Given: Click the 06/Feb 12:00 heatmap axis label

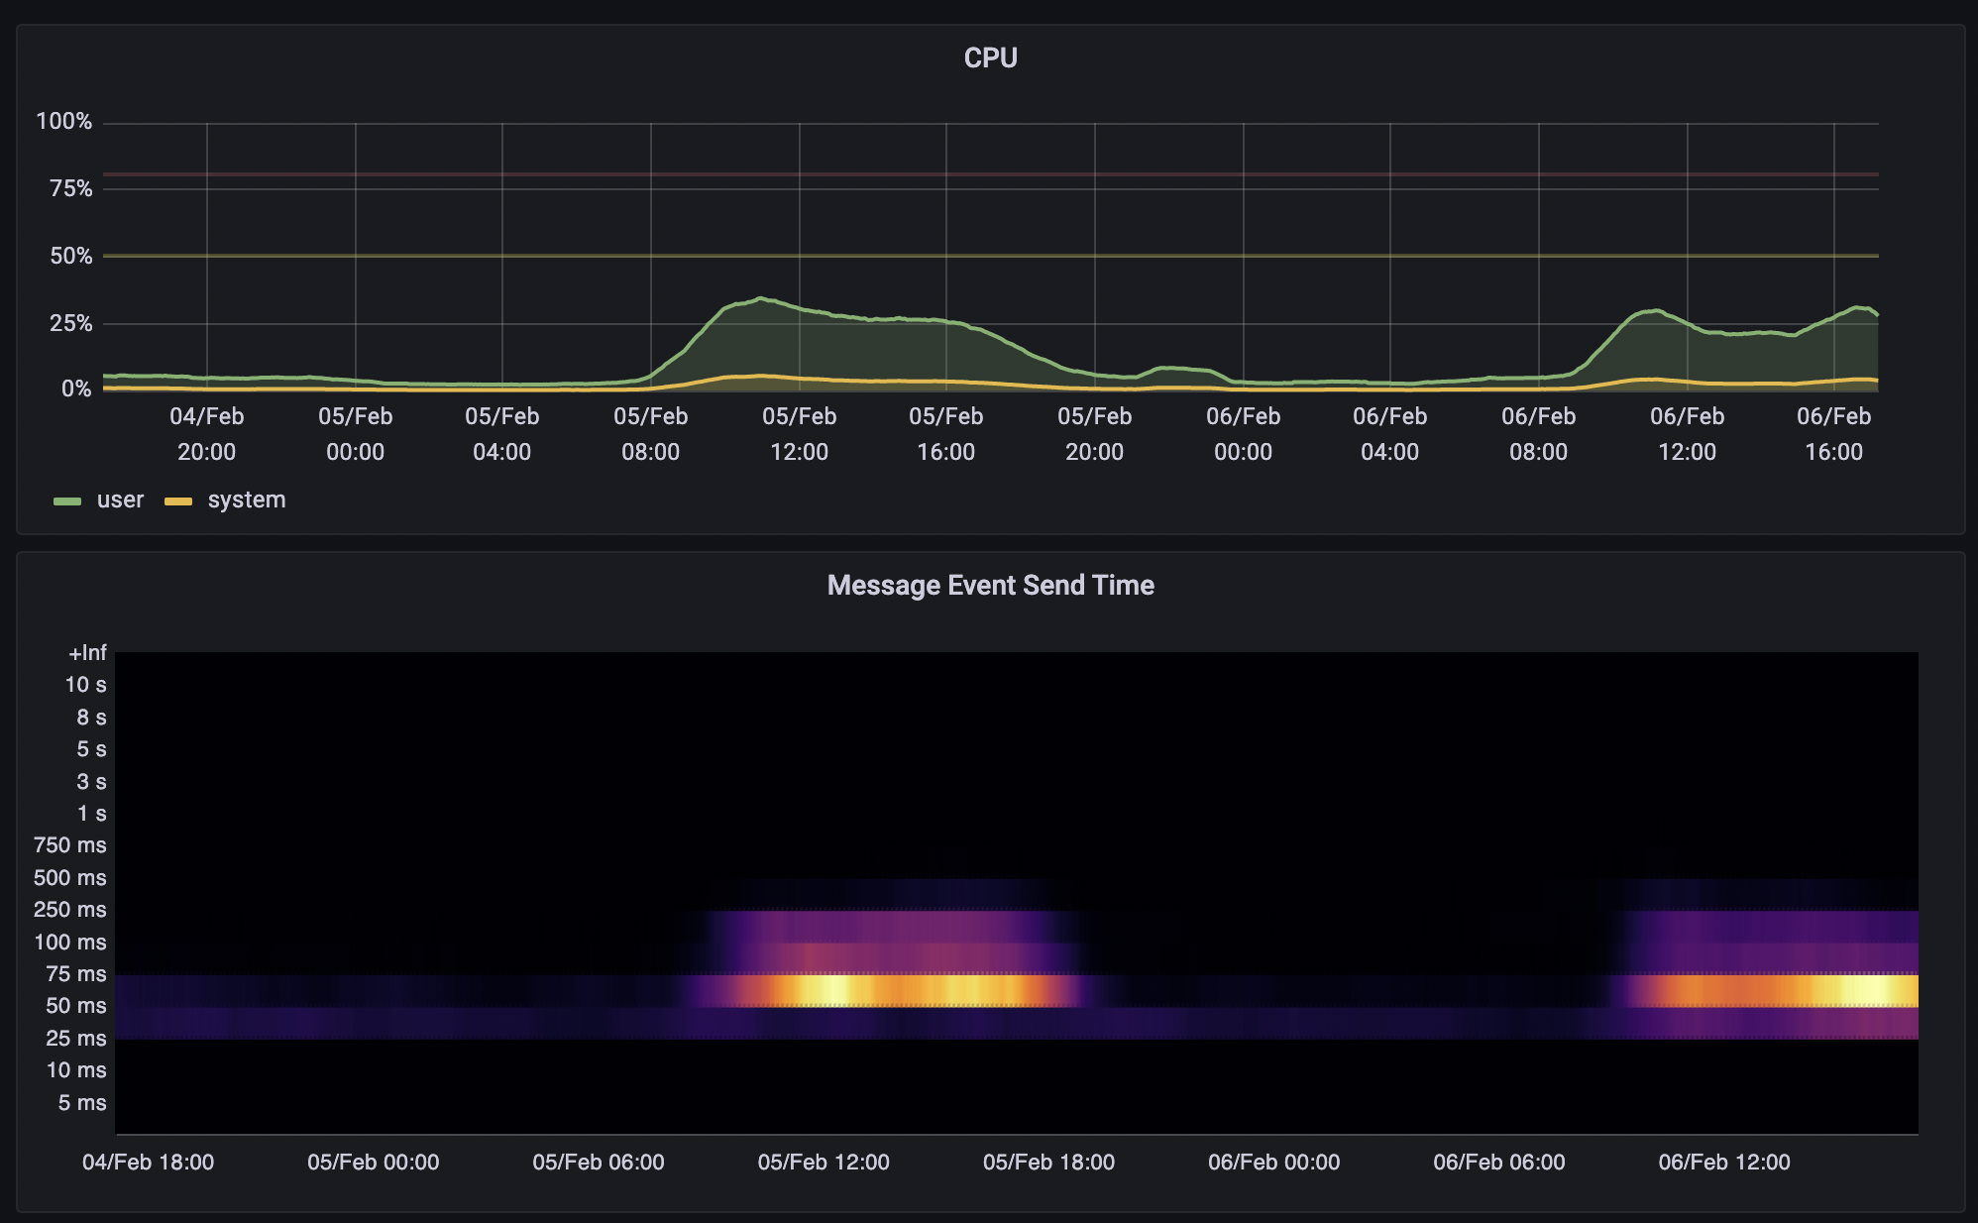Looking at the screenshot, I should 1724,1163.
